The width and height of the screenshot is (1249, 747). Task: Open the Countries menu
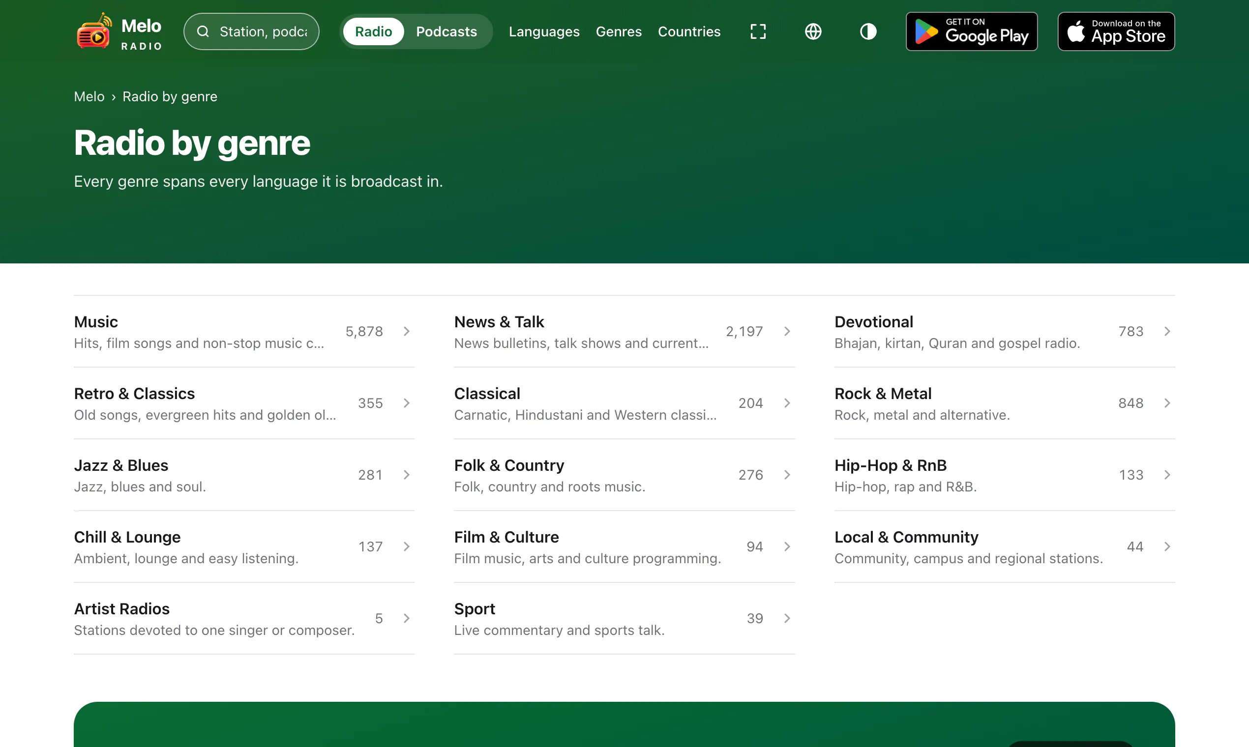[689, 32]
